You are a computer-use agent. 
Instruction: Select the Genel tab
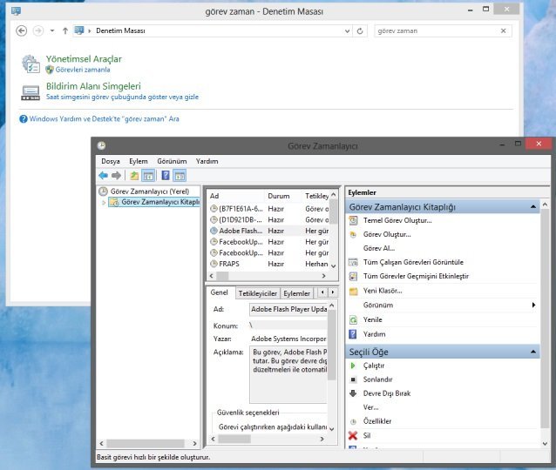click(219, 292)
